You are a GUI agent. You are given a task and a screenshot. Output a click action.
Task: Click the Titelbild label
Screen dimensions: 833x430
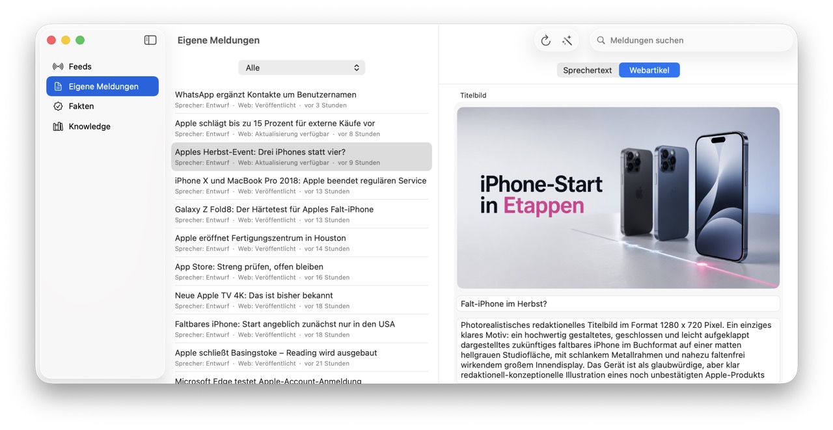(473, 95)
